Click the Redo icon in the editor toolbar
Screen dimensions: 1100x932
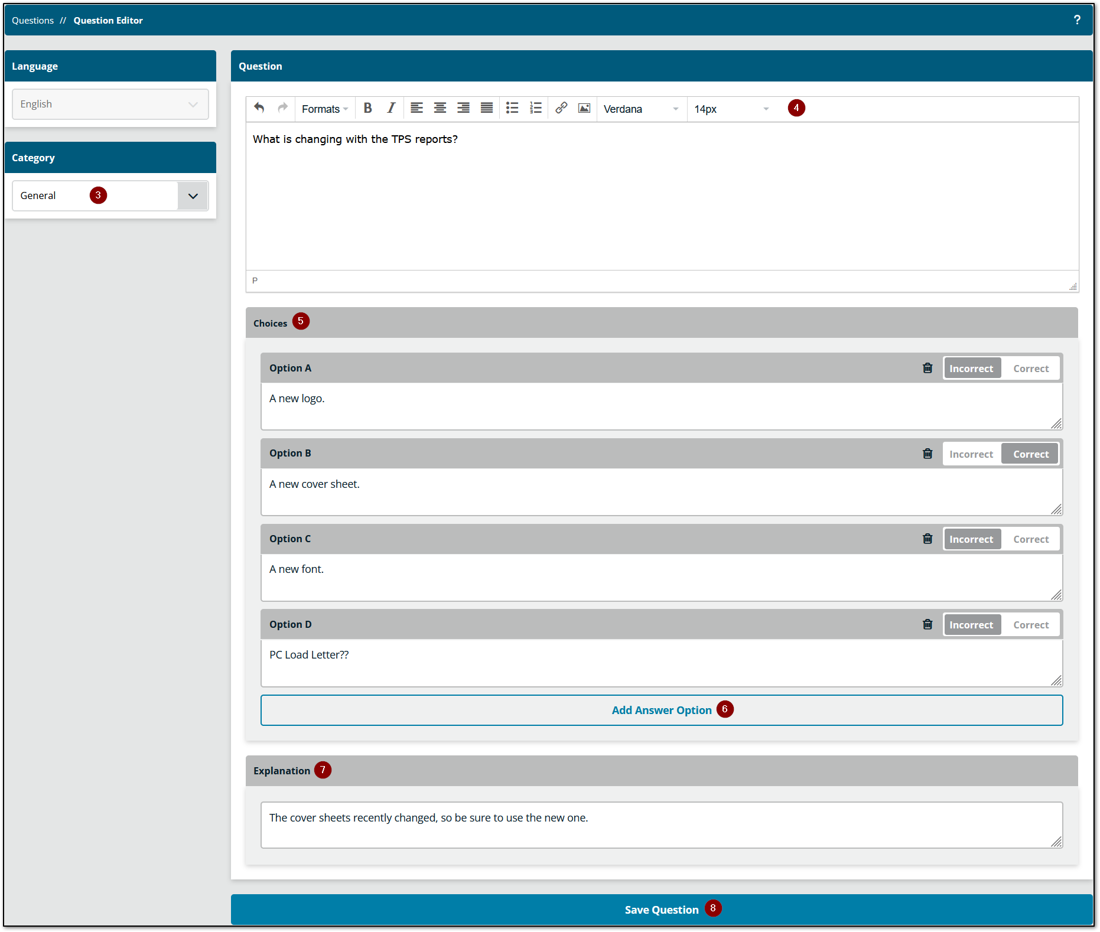(x=282, y=108)
